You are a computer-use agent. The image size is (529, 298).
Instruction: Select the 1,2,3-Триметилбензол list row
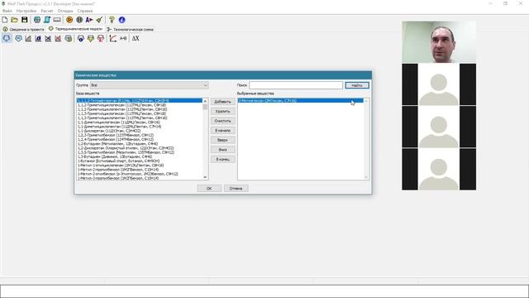(140, 135)
